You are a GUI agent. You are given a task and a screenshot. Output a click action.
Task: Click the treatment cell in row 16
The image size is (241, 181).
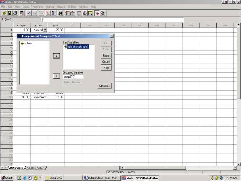39,97
